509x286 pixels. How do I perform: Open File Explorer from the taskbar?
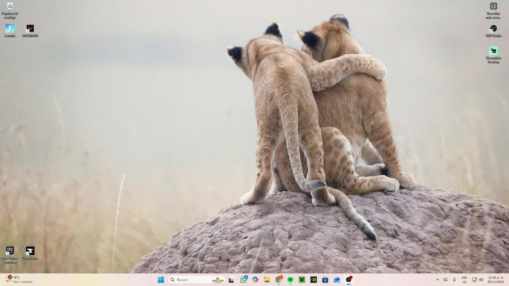click(267, 280)
